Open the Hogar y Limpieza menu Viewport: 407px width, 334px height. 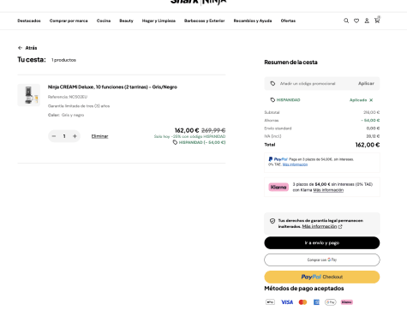coord(159,21)
